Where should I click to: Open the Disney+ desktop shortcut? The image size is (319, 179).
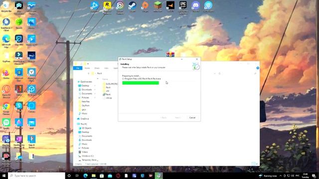[x=31, y=57]
